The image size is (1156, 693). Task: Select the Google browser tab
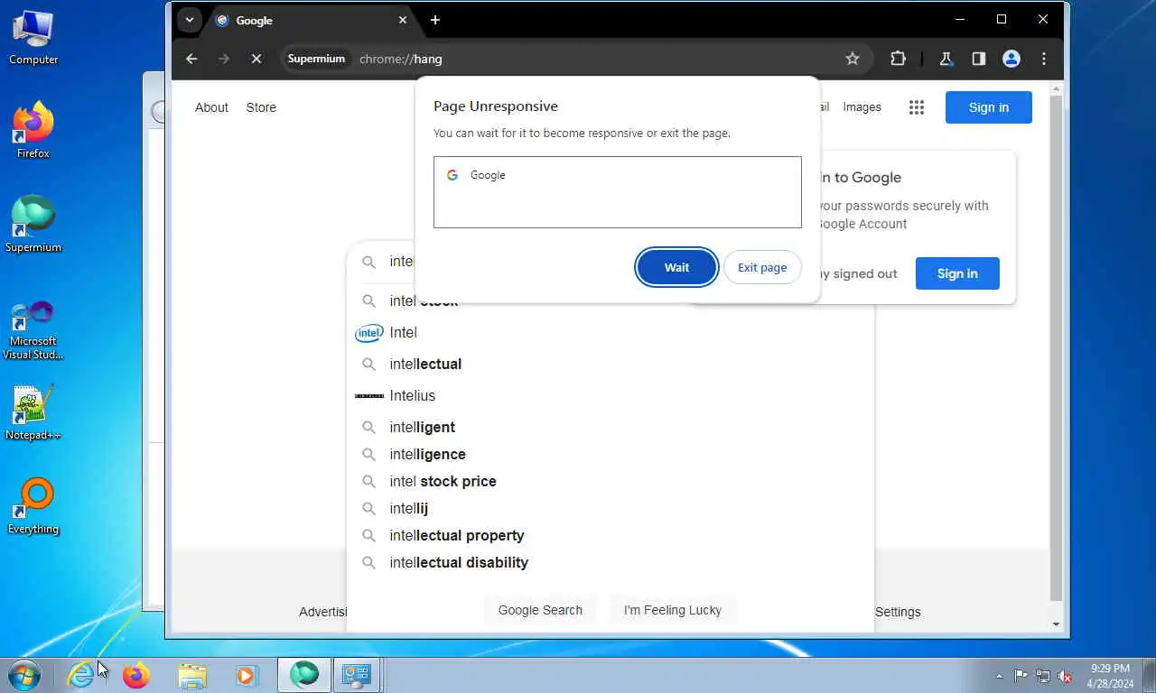click(x=312, y=20)
